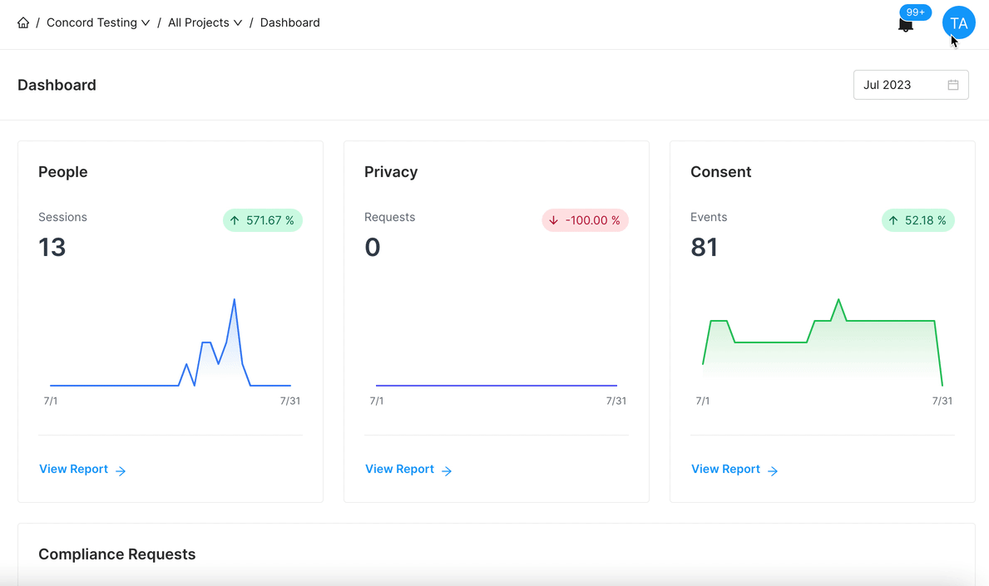
Task: Open View Report link under People
Action: click(74, 470)
